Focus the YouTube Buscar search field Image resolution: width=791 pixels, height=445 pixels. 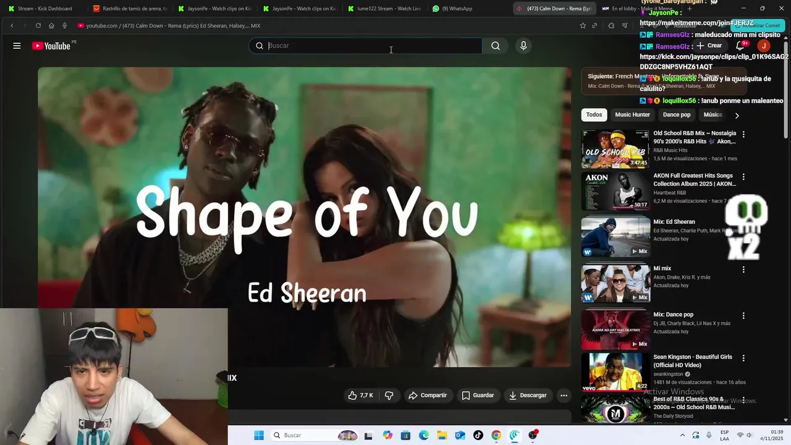pyautogui.click(x=365, y=46)
